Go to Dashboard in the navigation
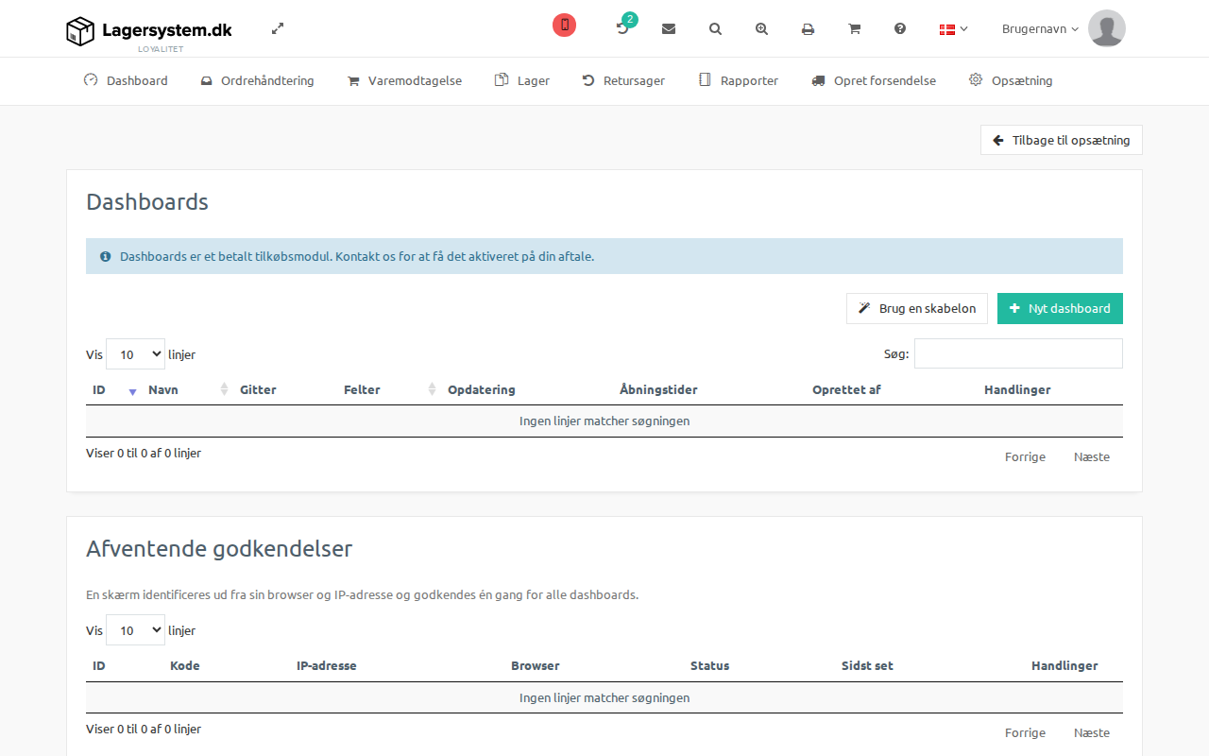Image resolution: width=1209 pixels, height=756 pixels. (126, 81)
